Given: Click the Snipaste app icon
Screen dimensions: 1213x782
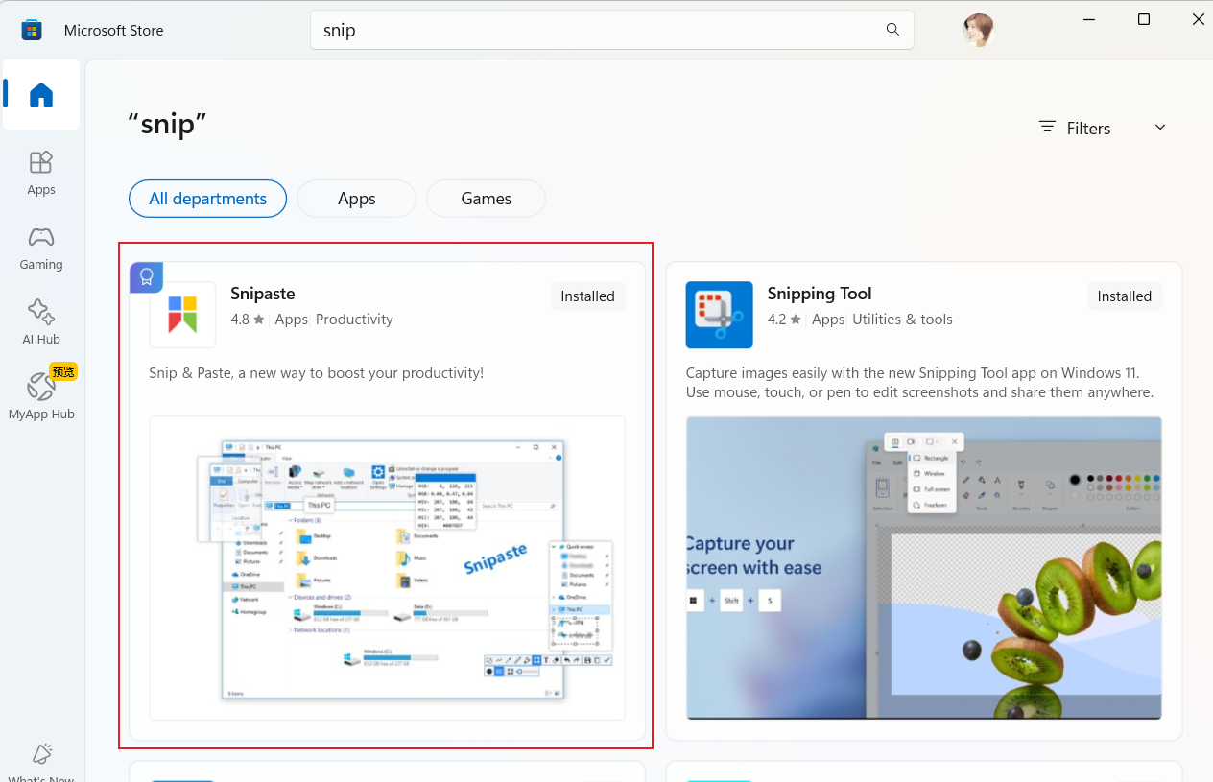Looking at the screenshot, I should pyautogui.click(x=182, y=315).
